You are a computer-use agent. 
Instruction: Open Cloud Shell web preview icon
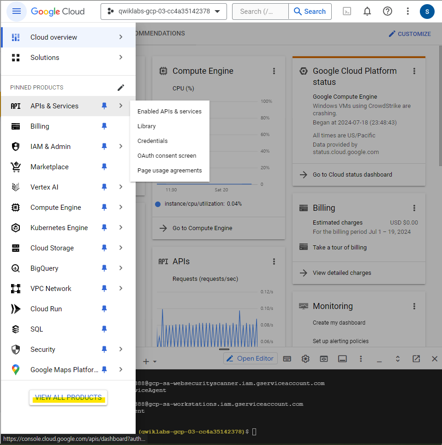pyautogui.click(x=324, y=359)
